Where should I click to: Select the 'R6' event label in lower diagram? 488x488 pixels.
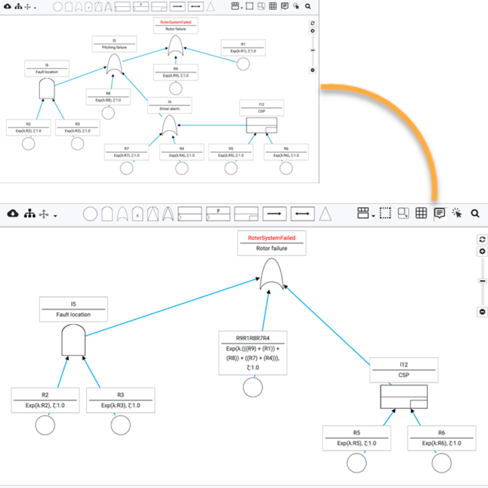(x=442, y=438)
